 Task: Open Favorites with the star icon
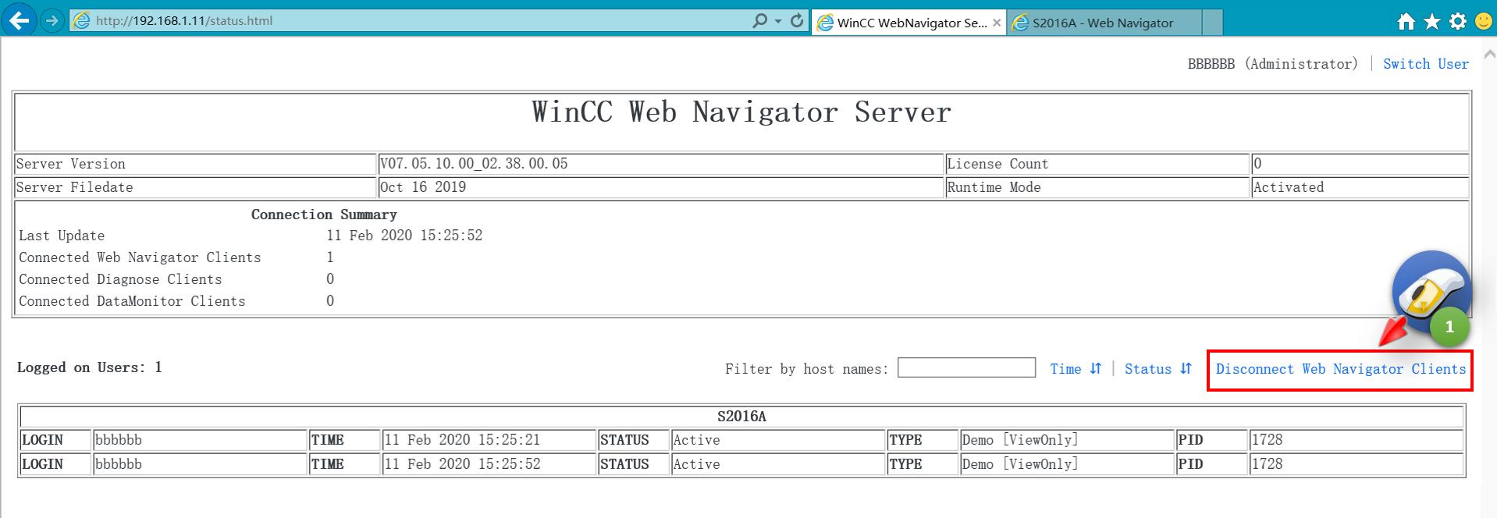pyautogui.click(x=1431, y=21)
